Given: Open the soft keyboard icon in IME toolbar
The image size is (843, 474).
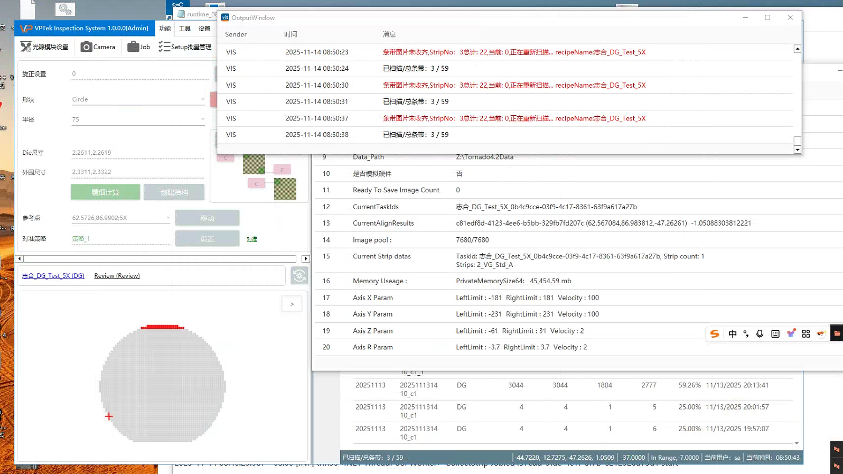Looking at the screenshot, I should coord(775,334).
